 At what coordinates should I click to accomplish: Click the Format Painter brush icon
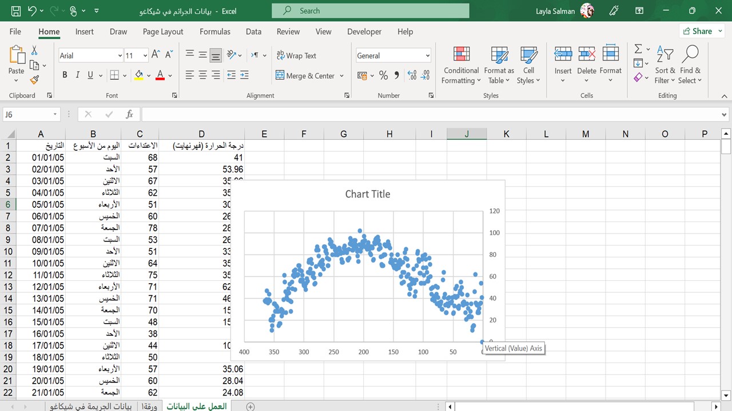coord(34,80)
